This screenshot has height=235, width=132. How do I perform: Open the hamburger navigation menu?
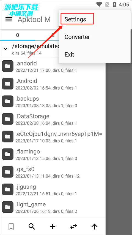click(9, 19)
